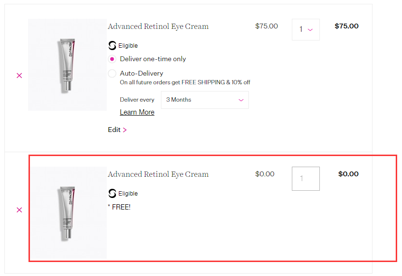Open the Learn More link
Viewport: 402px width, 276px height.
coord(137,112)
